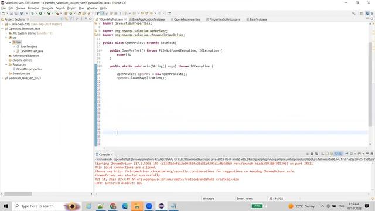Open the File menu
Screen dimensions: 375x211
pyautogui.click(x=4, y=8)
